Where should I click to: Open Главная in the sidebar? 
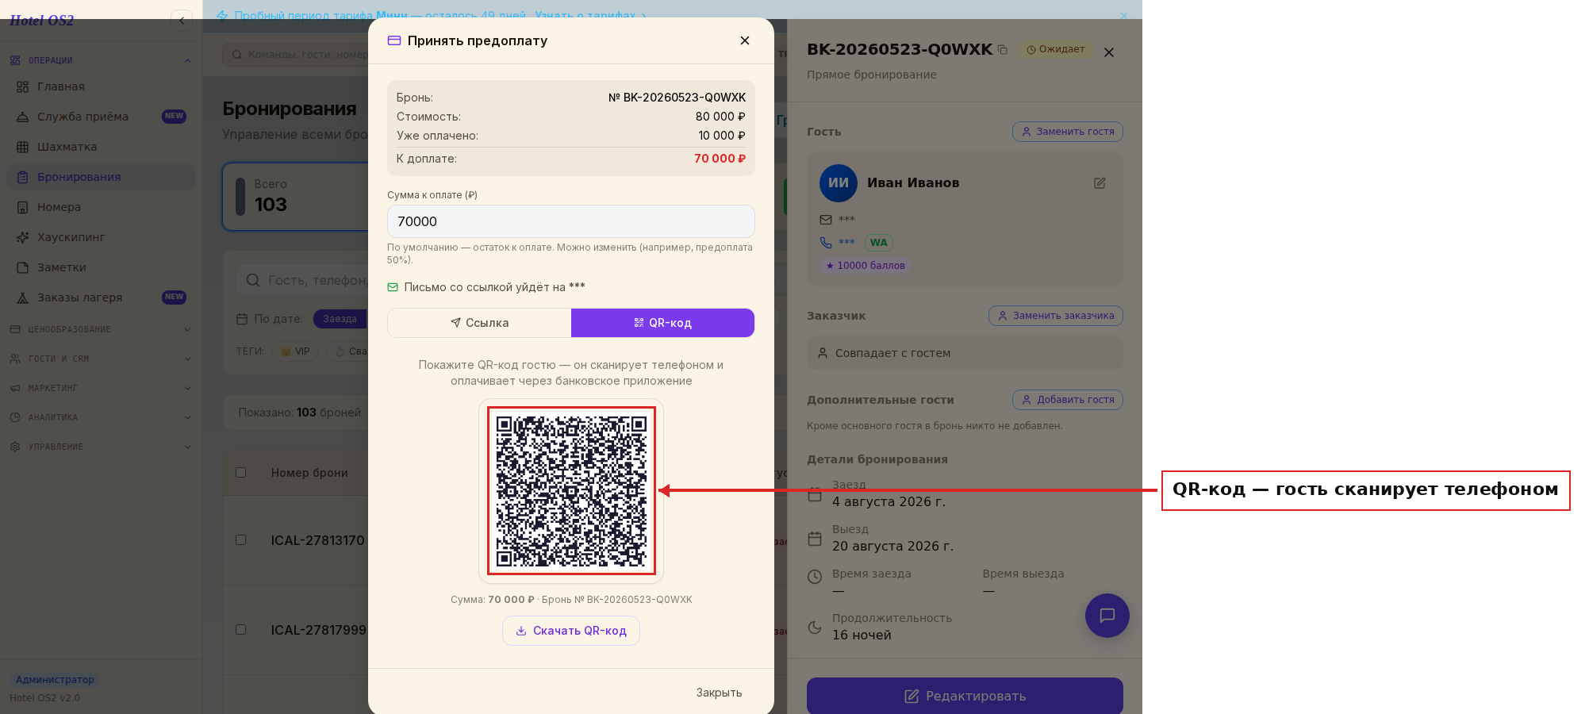[101, 86]
